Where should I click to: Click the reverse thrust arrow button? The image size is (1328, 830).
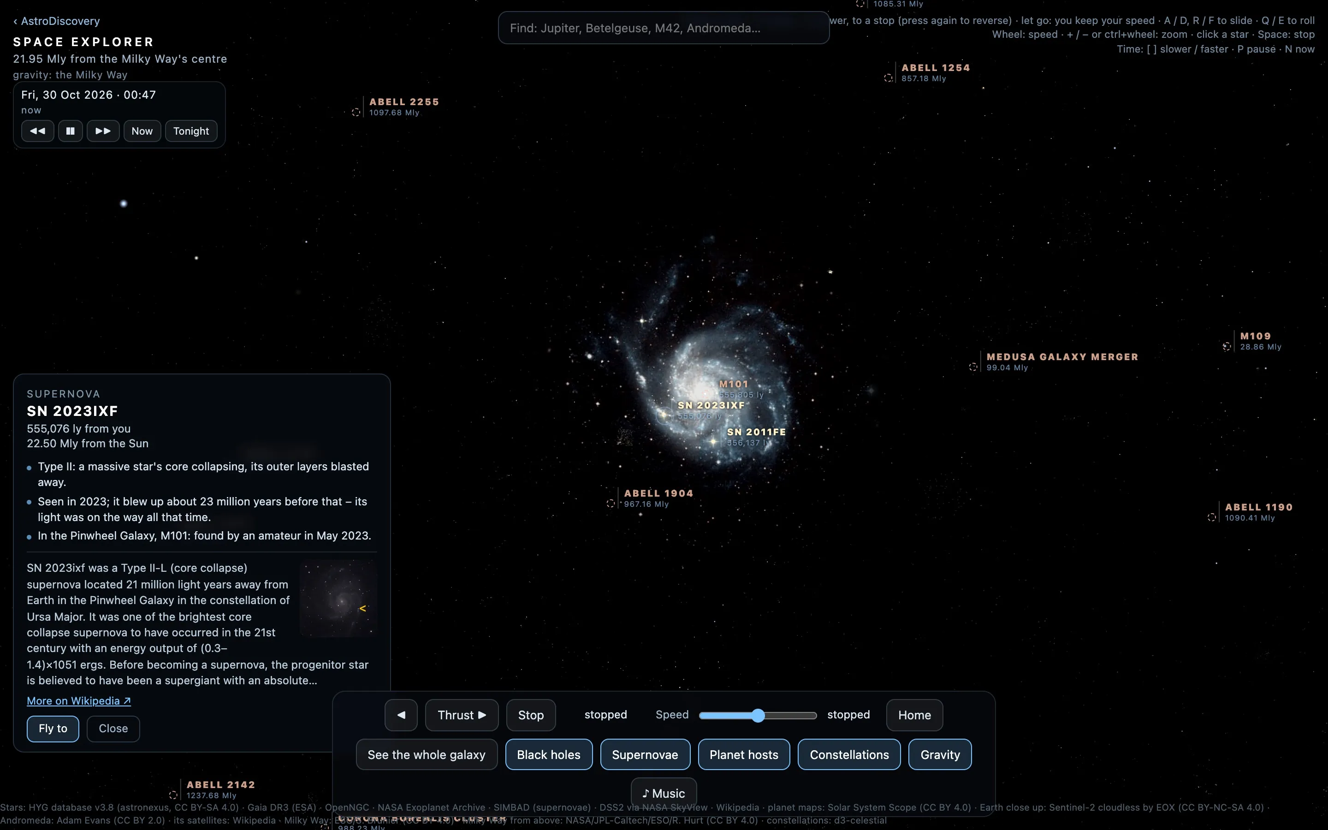tap(401, 715)
